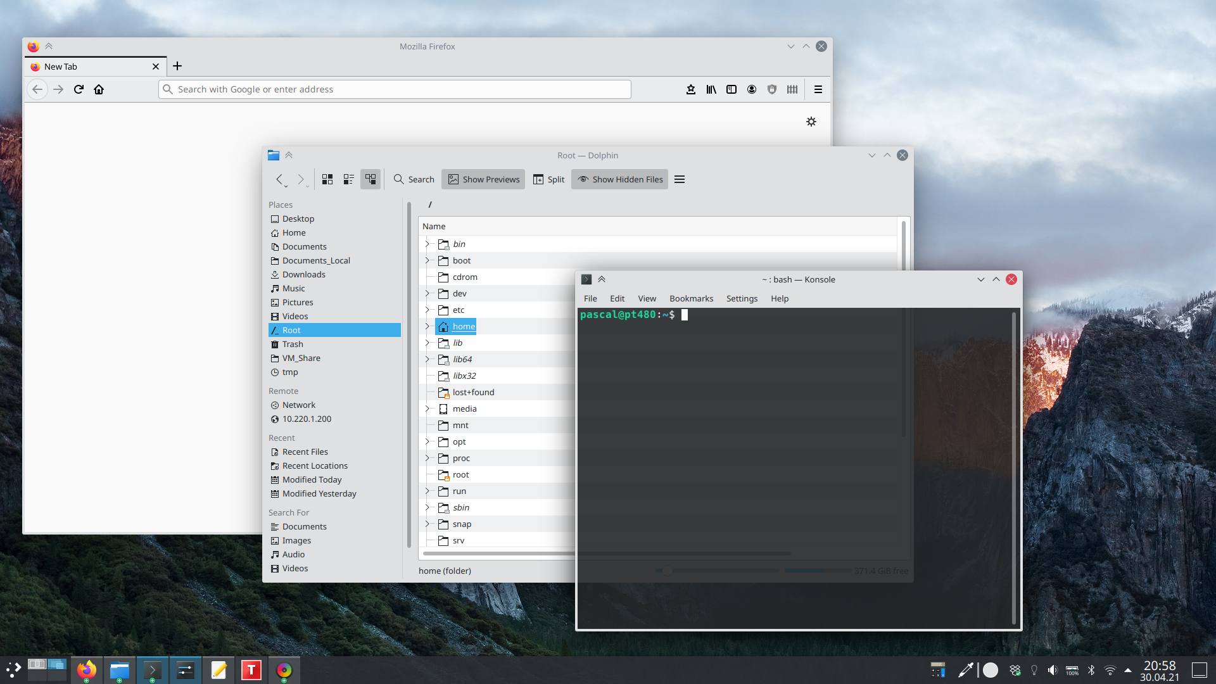Open Firefox library icon
Image resolution: width=1216 pixels, height=684 pixels.
[x=711, y=89]
